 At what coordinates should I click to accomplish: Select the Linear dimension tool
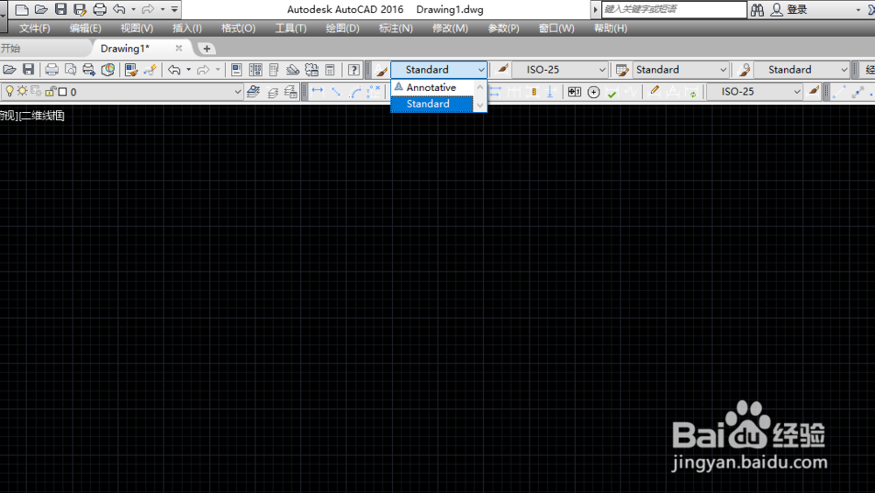[318, 91]
